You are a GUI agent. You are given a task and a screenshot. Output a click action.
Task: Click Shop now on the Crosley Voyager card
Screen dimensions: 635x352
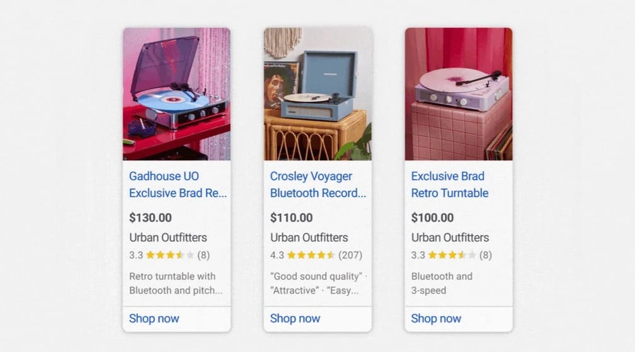[x=295, y=319]
